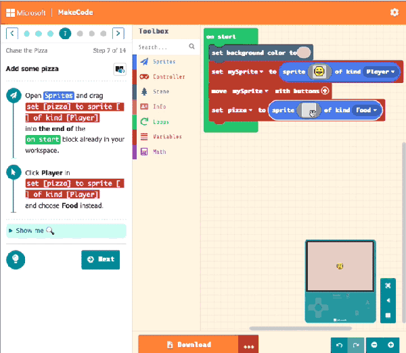Click the horizontal workspace scrollbar

[300, 328]
